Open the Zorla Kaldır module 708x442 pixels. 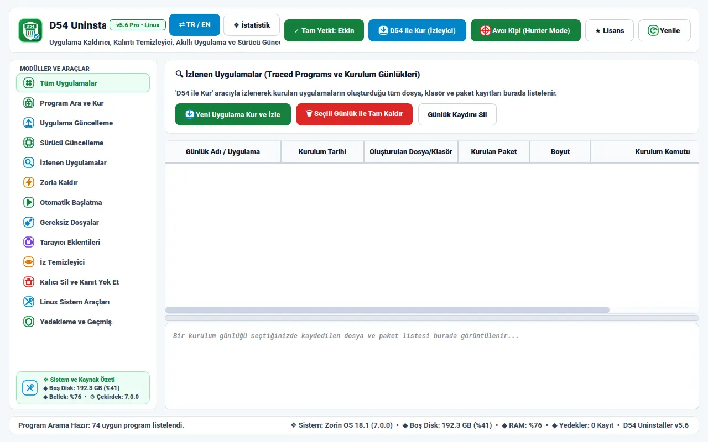pos(83,182)
